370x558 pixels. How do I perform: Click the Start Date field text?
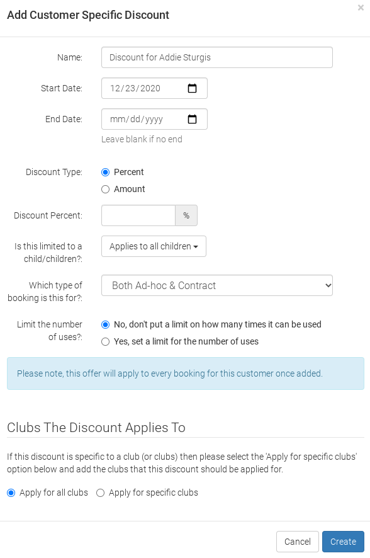(x=135, y=88)
